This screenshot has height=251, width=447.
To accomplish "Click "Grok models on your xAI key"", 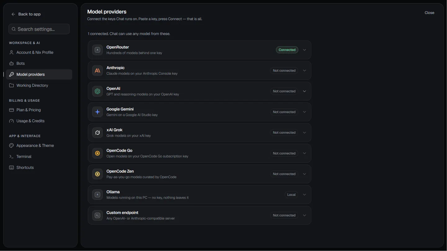I will (x=129, y=136).
